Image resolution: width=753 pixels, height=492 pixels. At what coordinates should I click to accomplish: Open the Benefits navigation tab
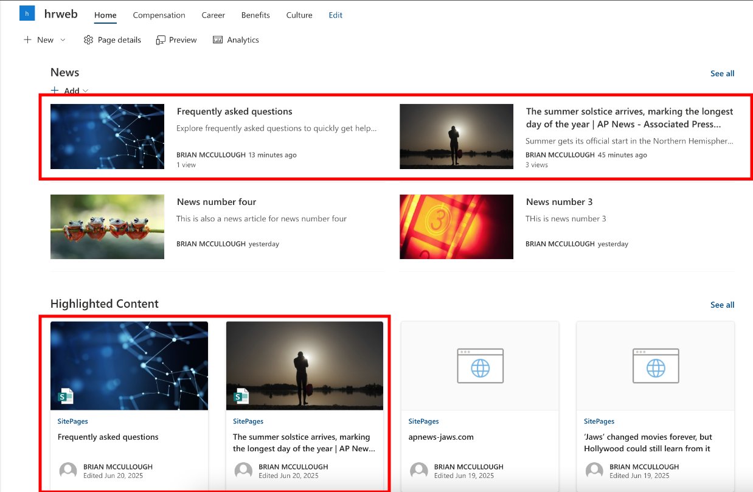click(255, 15)
